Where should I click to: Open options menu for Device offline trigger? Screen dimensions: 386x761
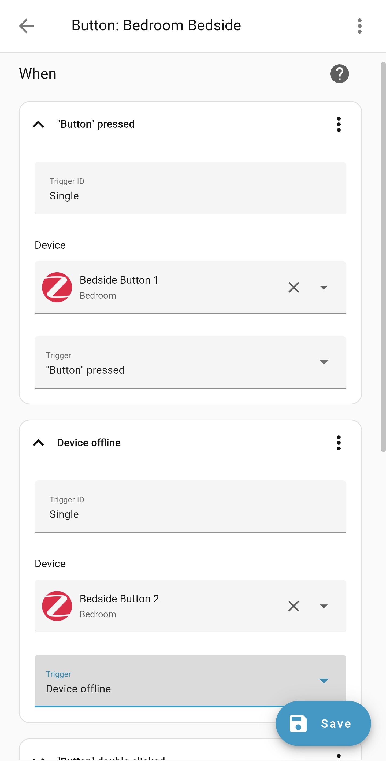[339, 443]
